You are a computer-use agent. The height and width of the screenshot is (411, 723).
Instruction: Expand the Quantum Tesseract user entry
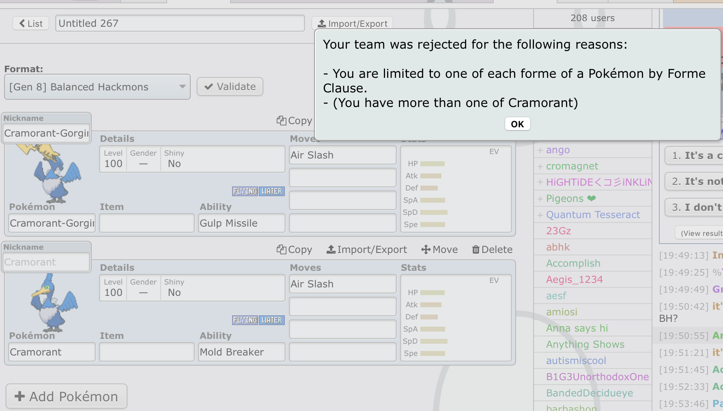pyautogui.click(x=540, y=214)
